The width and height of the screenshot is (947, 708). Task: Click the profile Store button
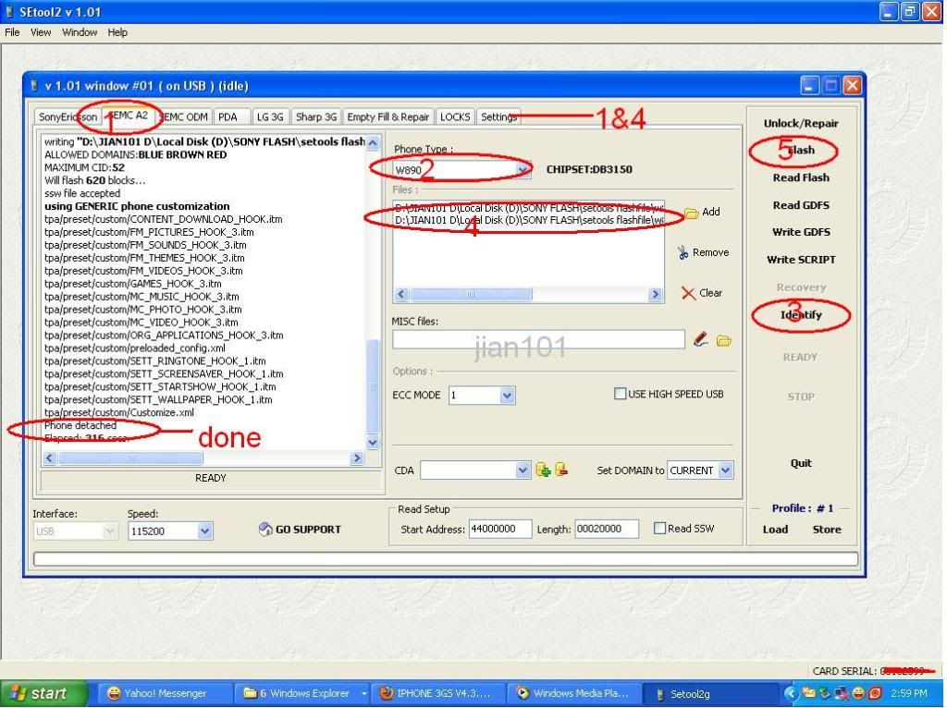click(x=826, y=530)
